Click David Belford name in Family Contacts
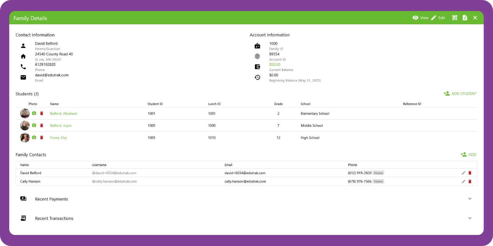 31,173
